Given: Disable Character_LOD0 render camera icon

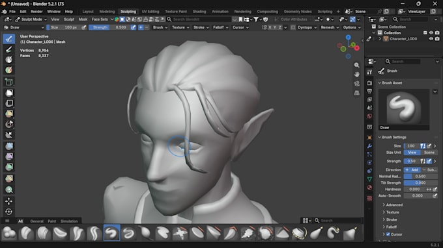Looking at the screenshot, I should click(437, 39).
